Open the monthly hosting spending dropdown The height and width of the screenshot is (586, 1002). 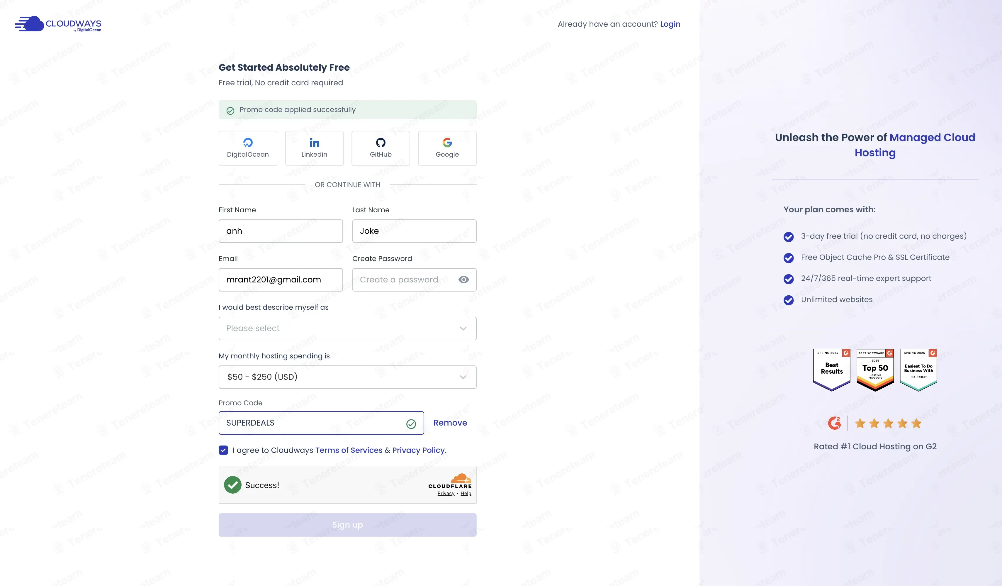347,377
